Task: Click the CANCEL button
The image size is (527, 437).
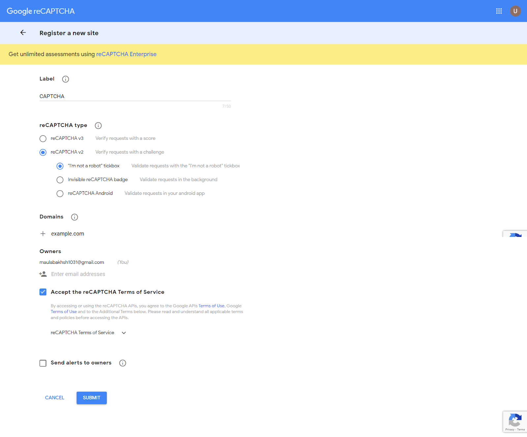Action: 55,398
